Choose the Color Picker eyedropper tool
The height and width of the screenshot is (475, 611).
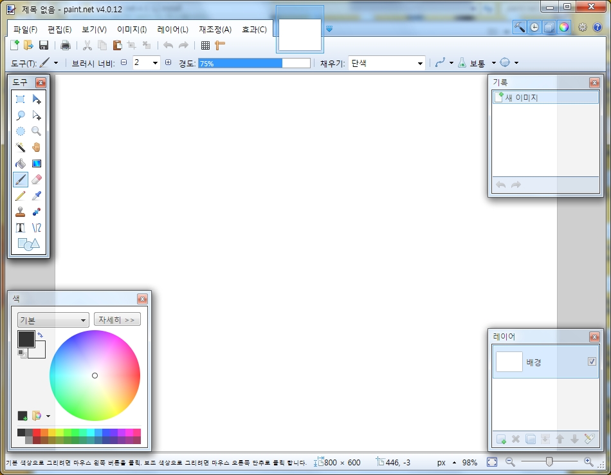(37, 196)
